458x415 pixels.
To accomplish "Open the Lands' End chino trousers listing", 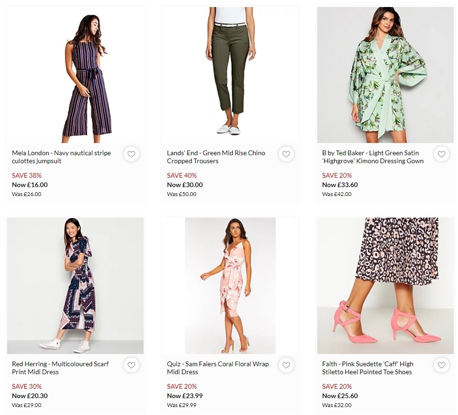I will click(216, 157).
